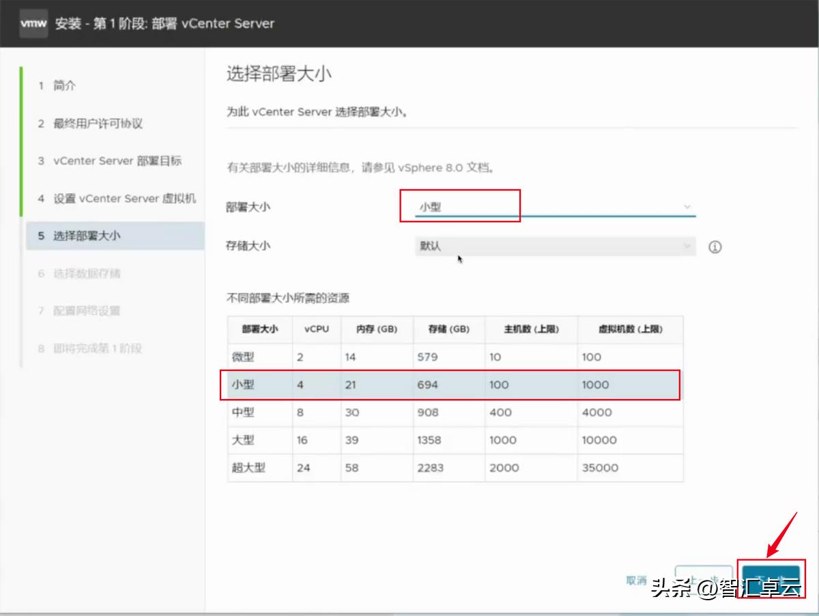Image resolution: width=819 pixels, height=616 pixels.
Task: Click the 虚拟机数 (上限) column header
Action: coord(630,329)
